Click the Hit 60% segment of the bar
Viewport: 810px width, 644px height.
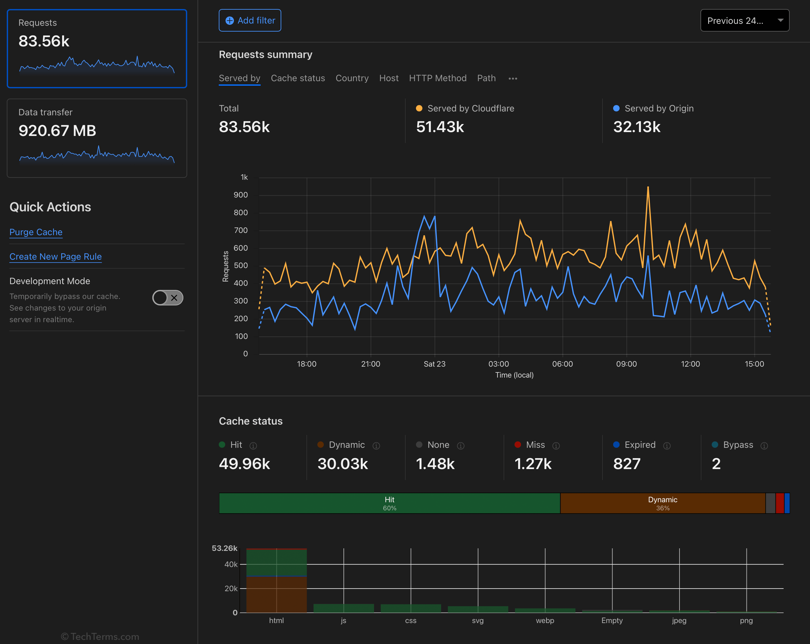[389, 504]
